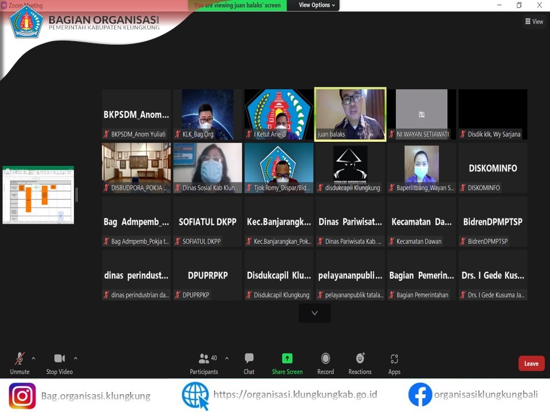Expand video options arrow beside Stop Video
This screenshot has height=412, width=550.
pyautogui.click(x=76, y=358)
